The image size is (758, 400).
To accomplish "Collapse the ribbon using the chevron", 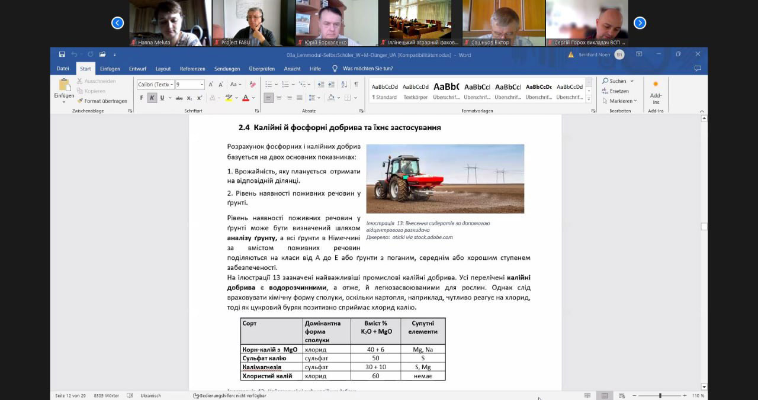I will (701, 111).
